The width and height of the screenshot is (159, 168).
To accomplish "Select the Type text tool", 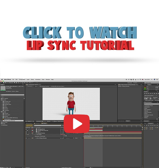I will (x=18, y=83).
